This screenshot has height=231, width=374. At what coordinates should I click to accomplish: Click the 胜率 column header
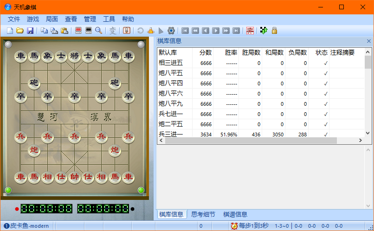tap(226, 53)
